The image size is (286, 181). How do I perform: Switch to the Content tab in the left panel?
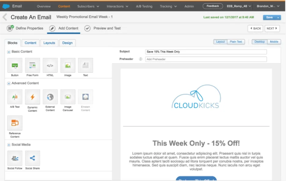click(x=31, y=43)
